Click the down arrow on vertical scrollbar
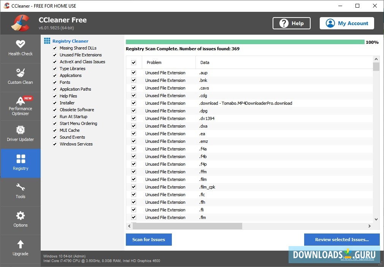 [x=376, y=219]
